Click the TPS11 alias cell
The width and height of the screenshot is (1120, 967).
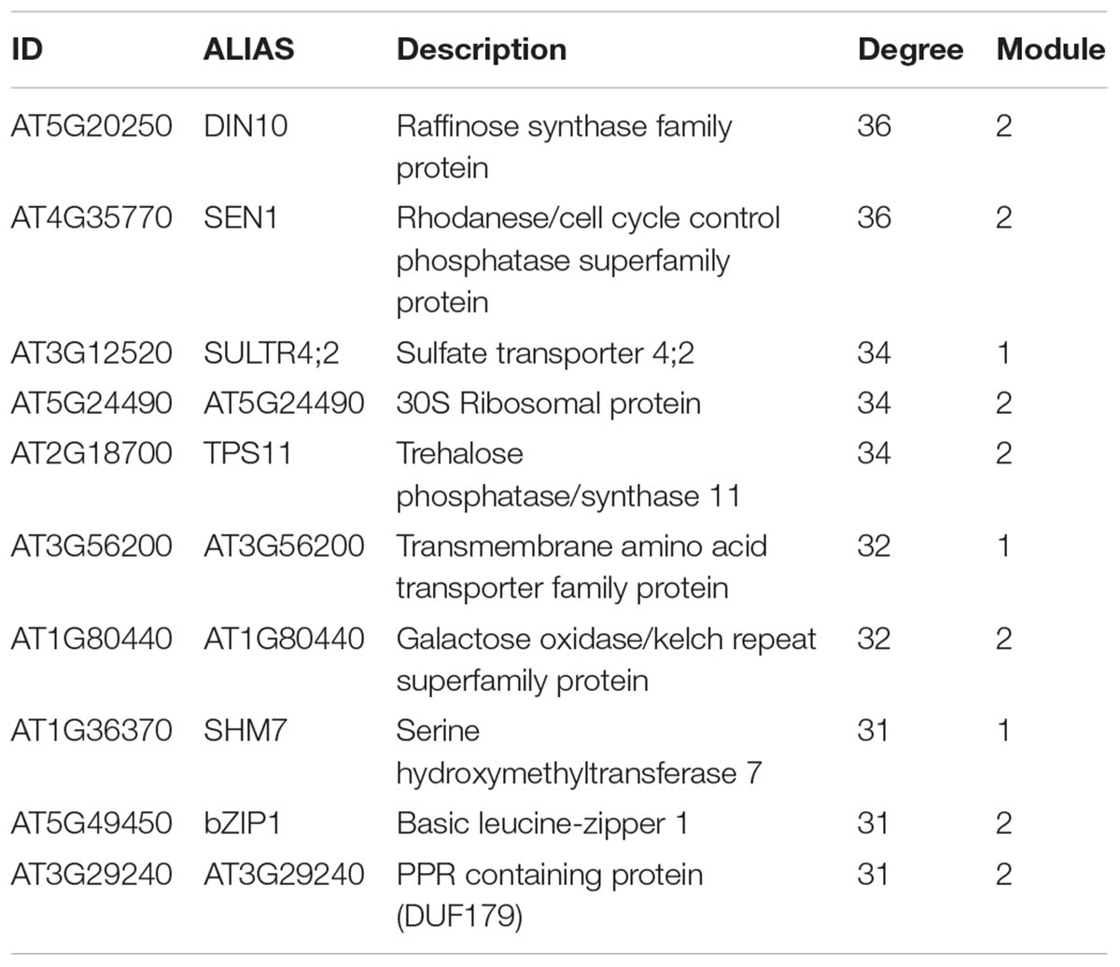[247, 454]
